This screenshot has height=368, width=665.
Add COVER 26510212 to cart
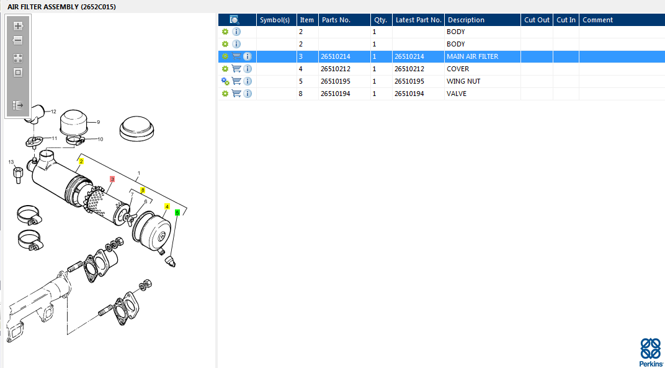236,69
